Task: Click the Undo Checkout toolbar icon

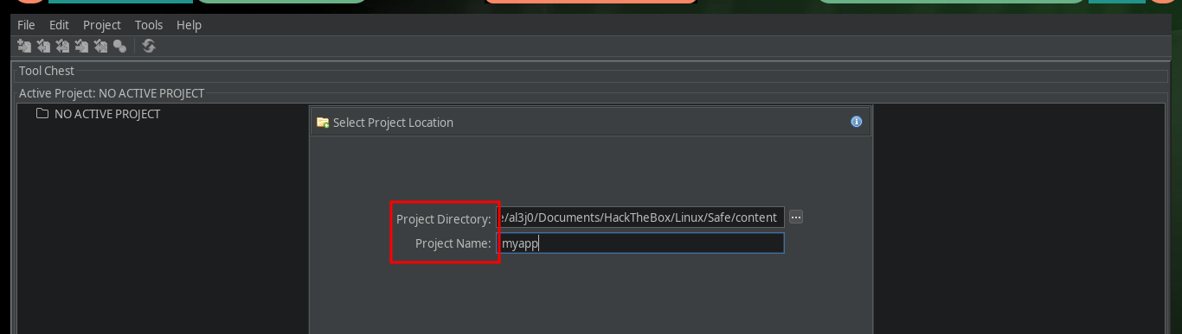Action: 100,46
